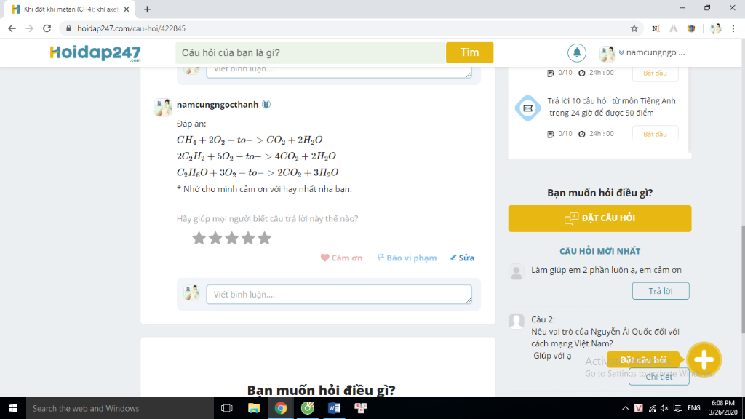Screen dimensions: 745x419
Task: Report the answer with Báo vi phạm
Action: click(x=407, y=258)
